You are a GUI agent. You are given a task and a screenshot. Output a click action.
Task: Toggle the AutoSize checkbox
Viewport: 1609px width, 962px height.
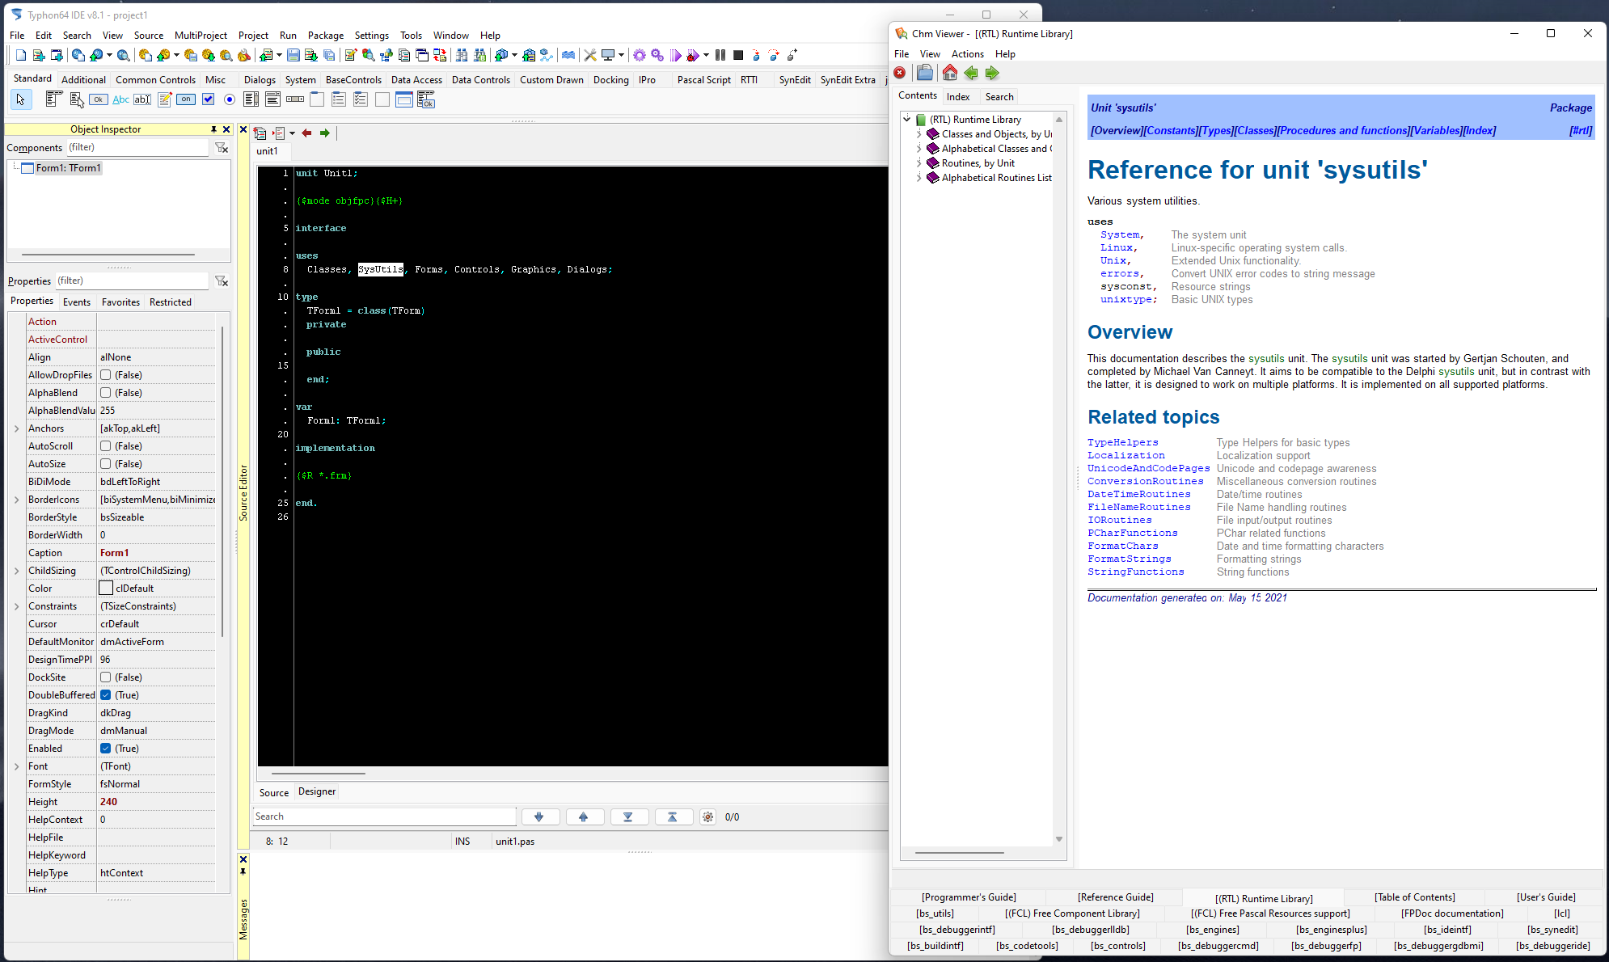coord(106,464)
